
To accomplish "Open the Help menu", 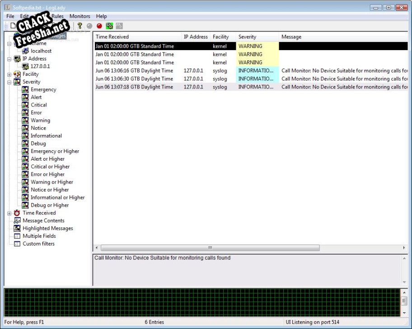I will click(101, 16).
